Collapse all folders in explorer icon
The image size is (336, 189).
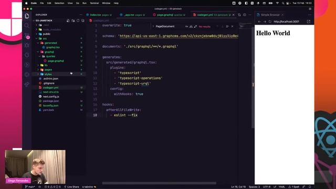pyautogui.click(x=83, y=20)
